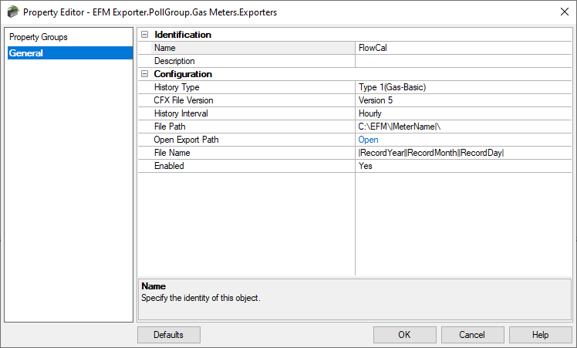577x348 pixels.
Task: Collapse the Identification section
Action: (144, 35)
